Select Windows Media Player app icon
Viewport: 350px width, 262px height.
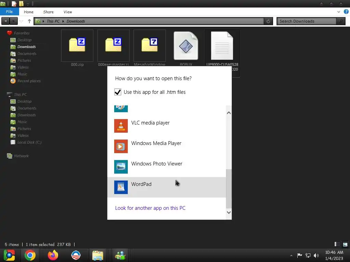(x=121, y=146)
